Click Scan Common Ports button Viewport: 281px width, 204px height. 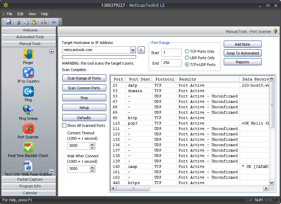(84, 88)
